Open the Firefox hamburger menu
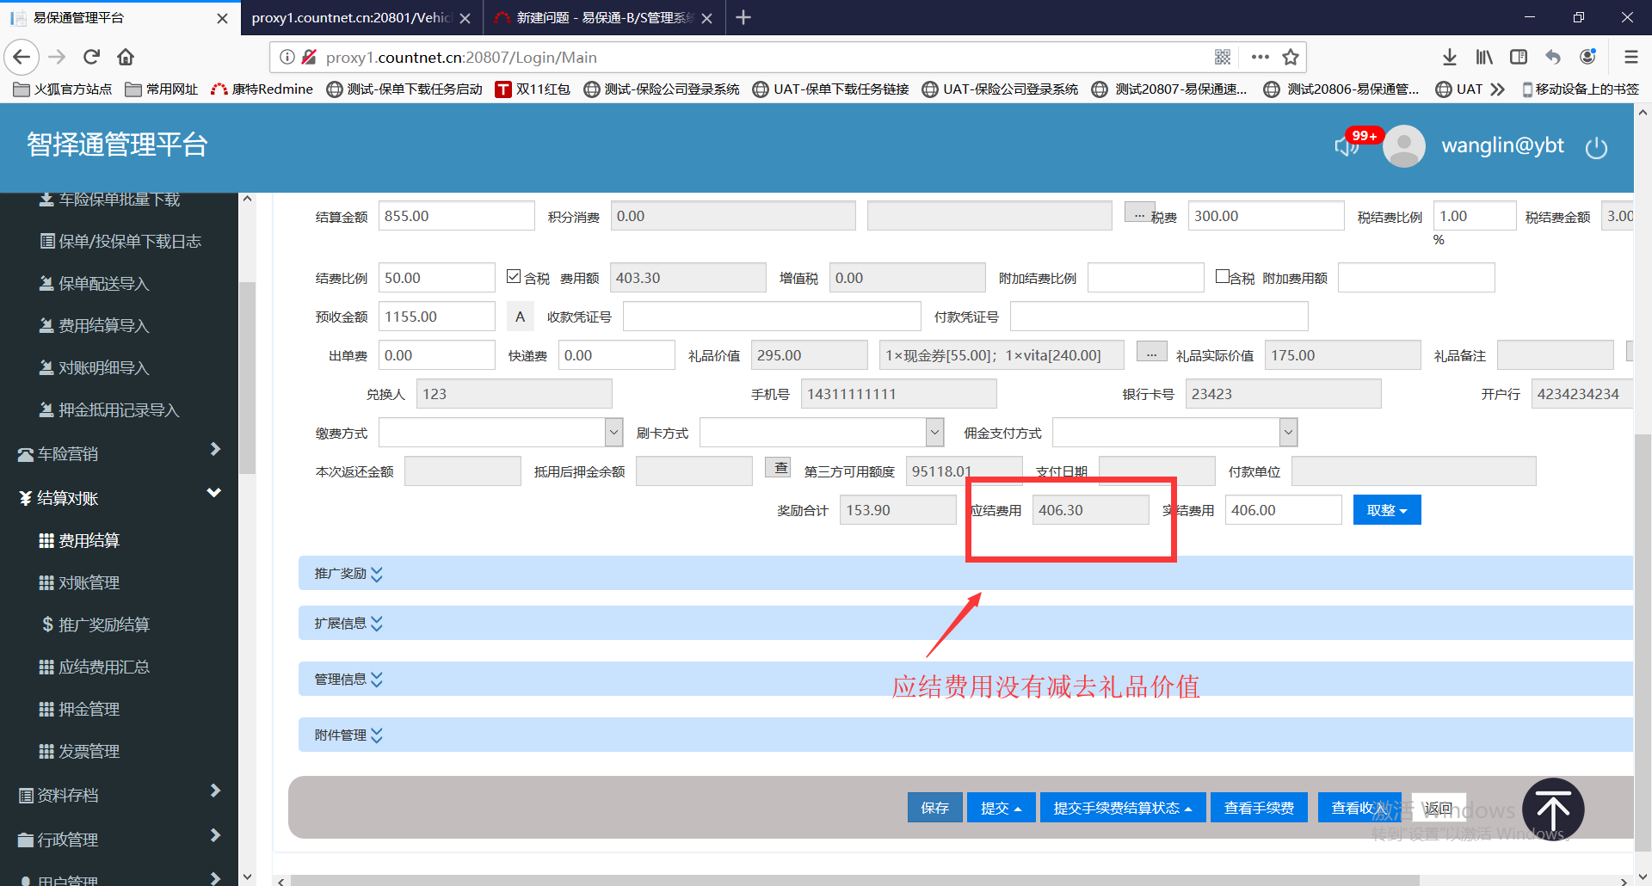The image size is (1652, 886). point(1630,58)
